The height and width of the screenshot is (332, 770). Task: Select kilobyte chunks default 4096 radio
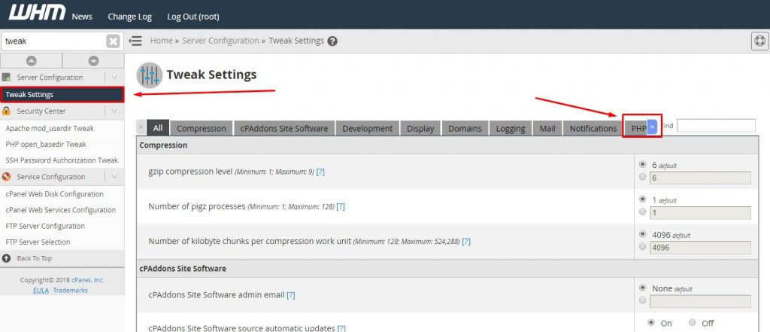point(643,234)
